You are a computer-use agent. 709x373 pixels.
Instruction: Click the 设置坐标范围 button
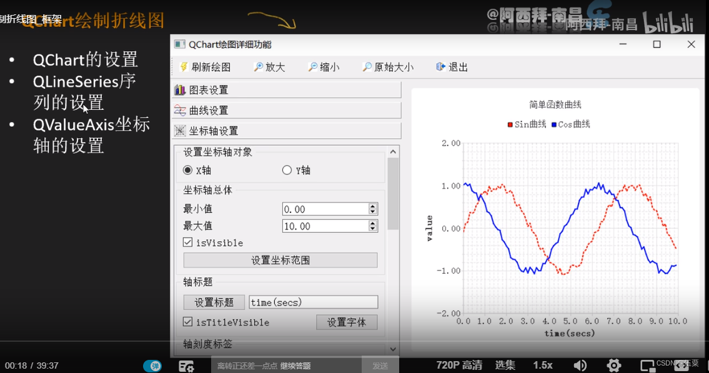point(280,260)
